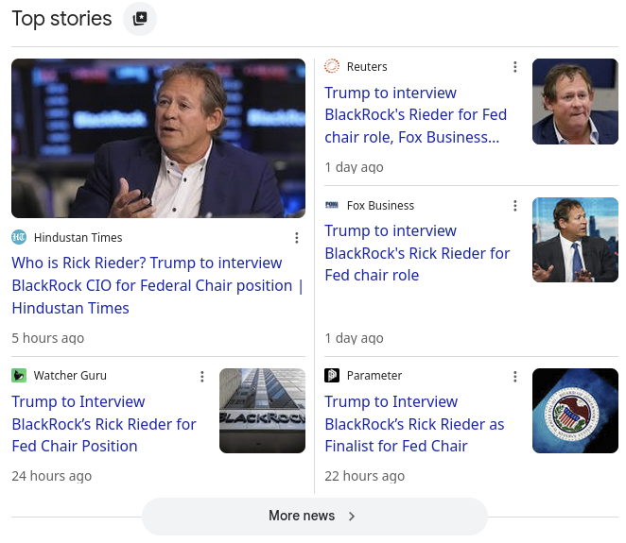Click the Parameter source logo
This screenshot has height=543, width=626.
[332, 375]
